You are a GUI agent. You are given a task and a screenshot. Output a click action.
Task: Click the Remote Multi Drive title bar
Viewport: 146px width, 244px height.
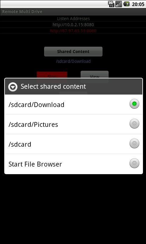click(x=73, y=12)
